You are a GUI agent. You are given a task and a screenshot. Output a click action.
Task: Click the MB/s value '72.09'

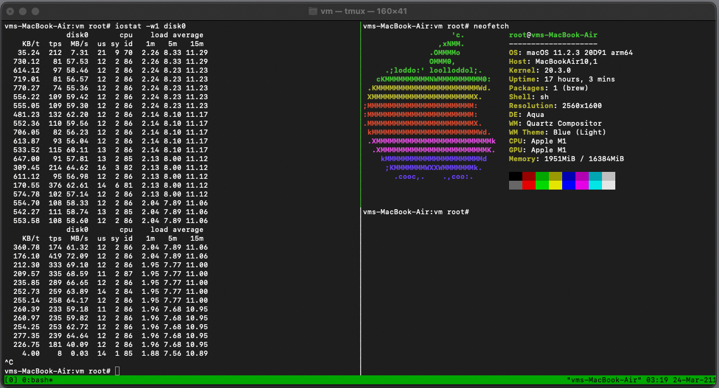pyautogui.click(x=77, y=256)
